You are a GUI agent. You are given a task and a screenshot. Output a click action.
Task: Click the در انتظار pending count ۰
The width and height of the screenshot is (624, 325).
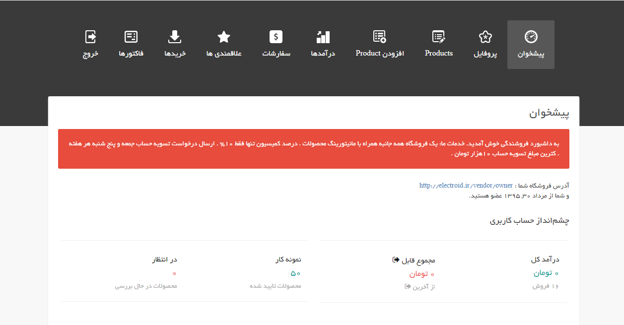(174, 273)
